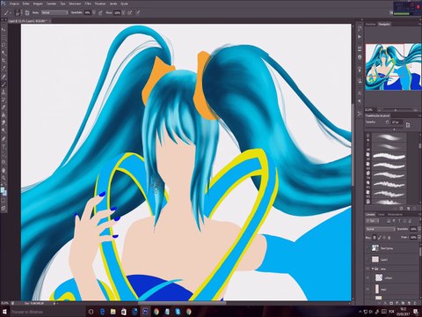422x317 pixels.
Task: Select the Gradient tool
Action: tap(4, 115)
